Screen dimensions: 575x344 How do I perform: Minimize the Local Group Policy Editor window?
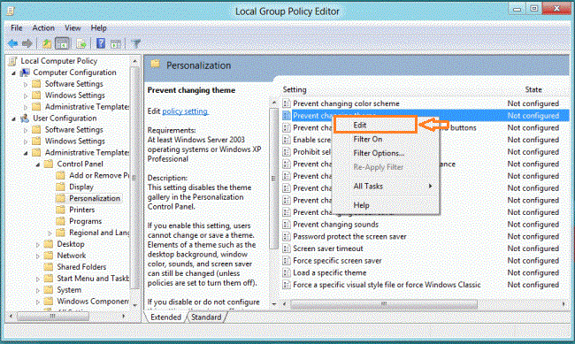[517, 9]
